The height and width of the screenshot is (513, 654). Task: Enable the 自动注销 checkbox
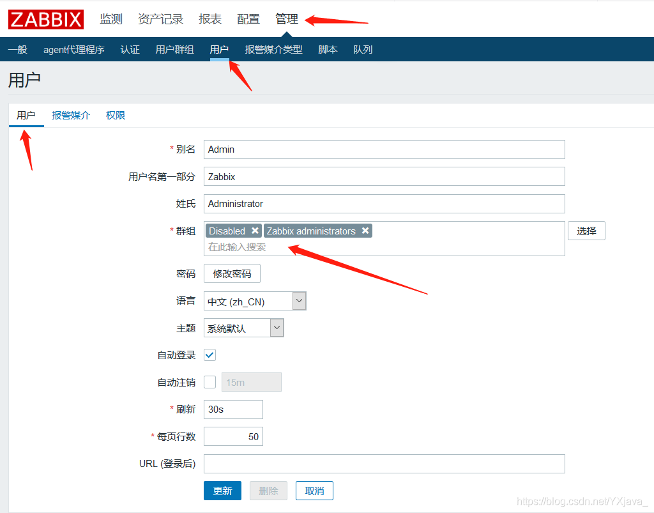pos(209,382)
